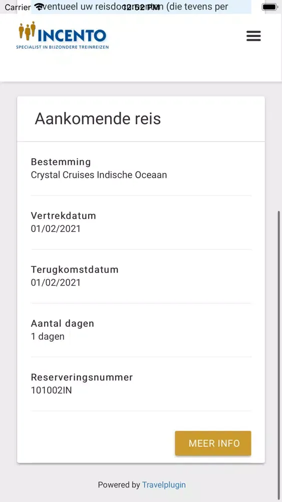This screenshot has height=502, width=282.
Task: Tap the Vertrekdatum label
Action: (63, 216)
